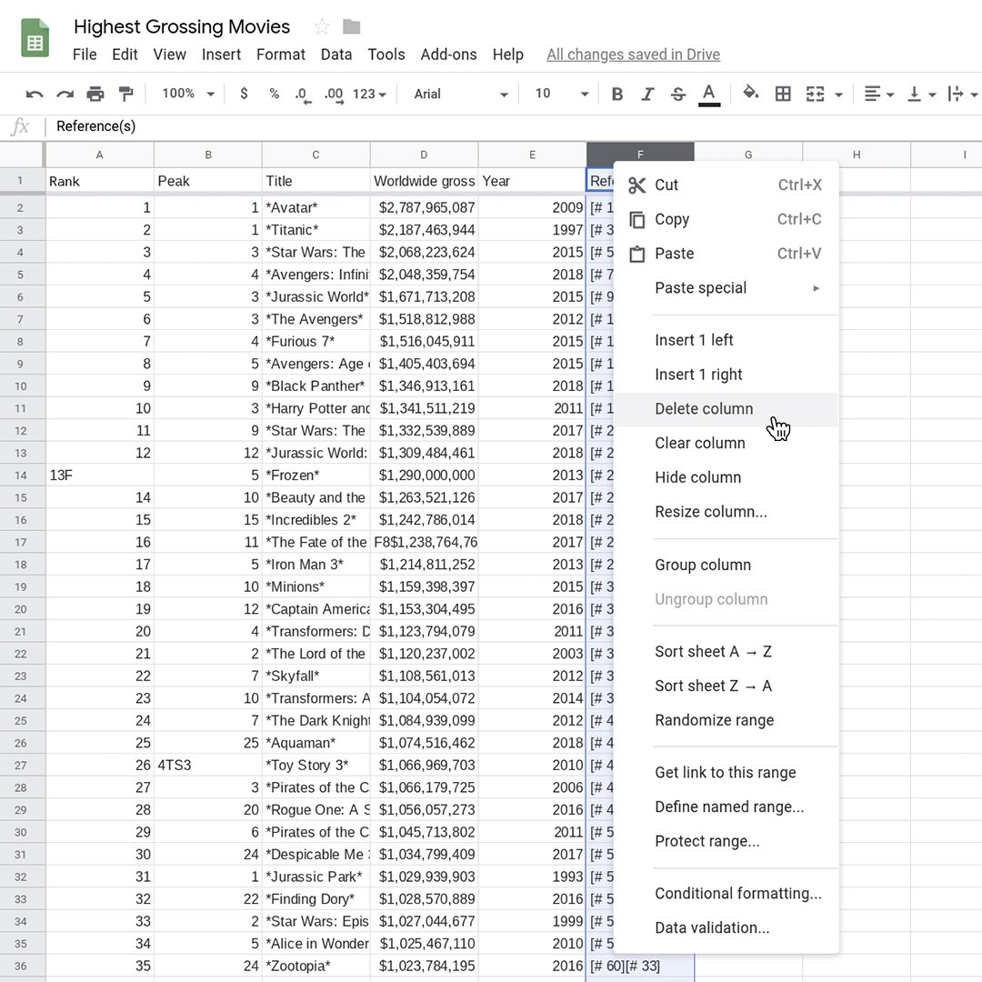Screen dimensions: 982x982
Task: Choose Paste in the context menu
Action: click(726, 254)
